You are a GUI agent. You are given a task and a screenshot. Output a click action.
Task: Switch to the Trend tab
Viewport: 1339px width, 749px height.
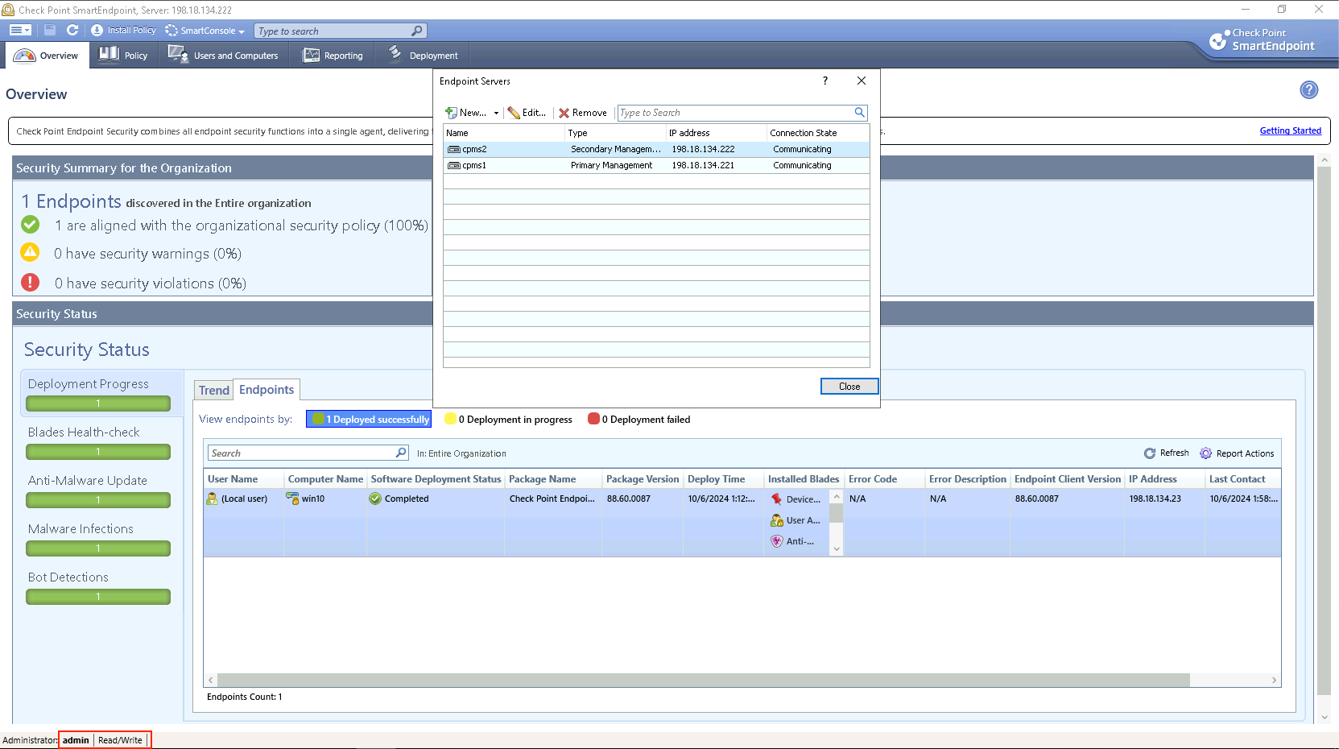[x=214, y=391]
